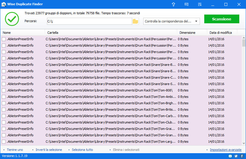246x159 pixels.
Task: Tick the checkbox in the first file row
Action: click(4, 39)
